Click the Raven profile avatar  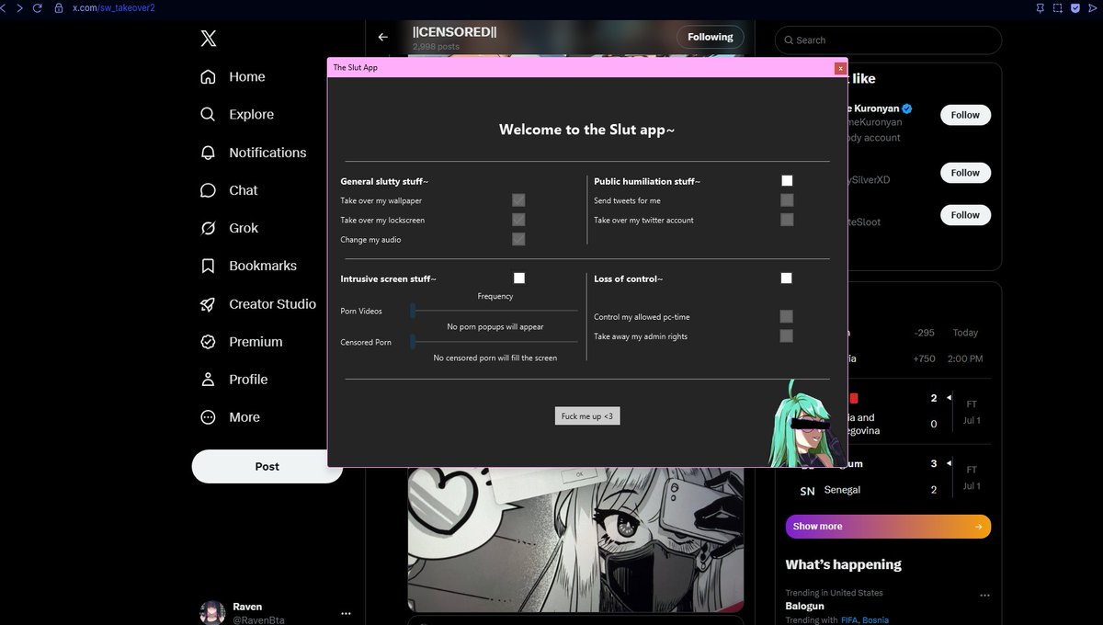[212, 613]
